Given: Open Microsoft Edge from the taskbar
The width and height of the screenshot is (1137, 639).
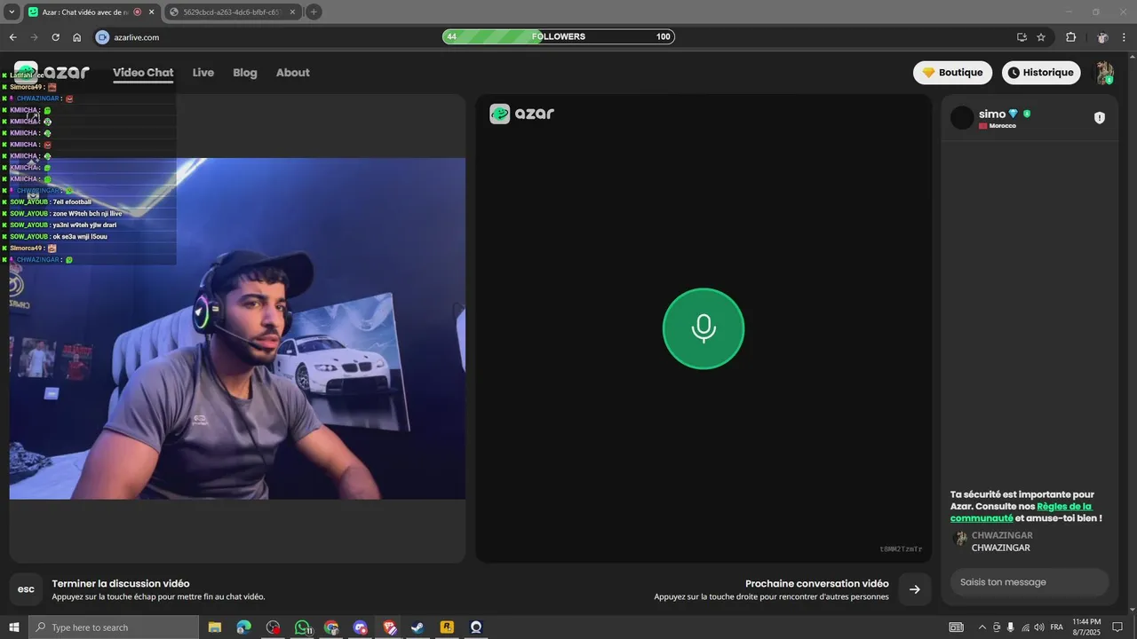Looking at the screenshot, I should click(243, 627).
